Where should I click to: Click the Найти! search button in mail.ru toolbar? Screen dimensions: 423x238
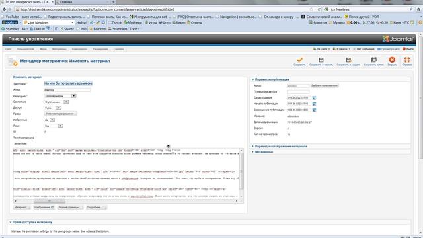[x=81, y=22]
